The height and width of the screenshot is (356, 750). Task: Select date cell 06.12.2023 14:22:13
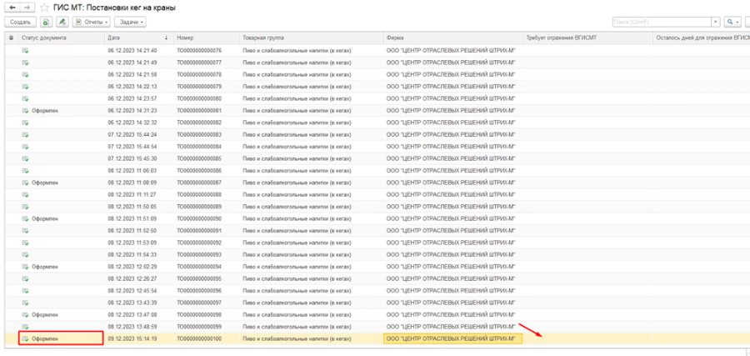tap(132, 86)
